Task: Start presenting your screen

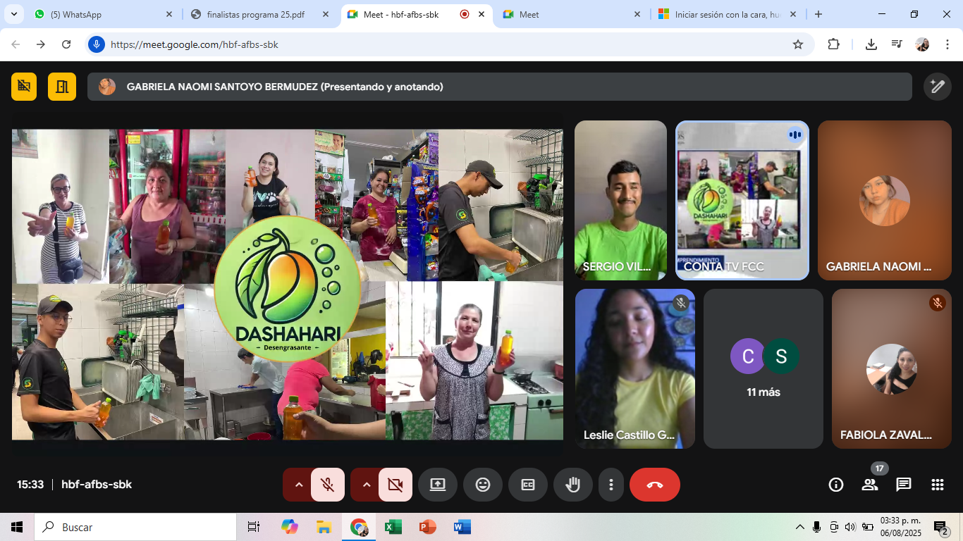Action: (x=438, y=485)
